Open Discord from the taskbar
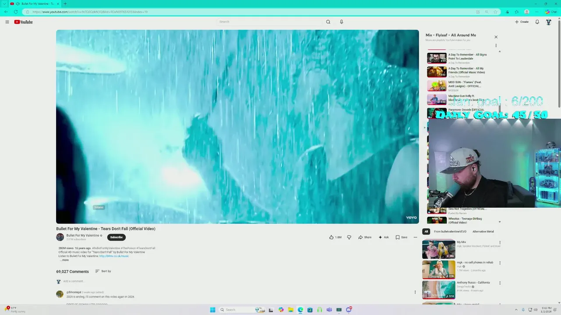Image resolution: width=561 pixels, height=315 pixels. coord(349,310)
